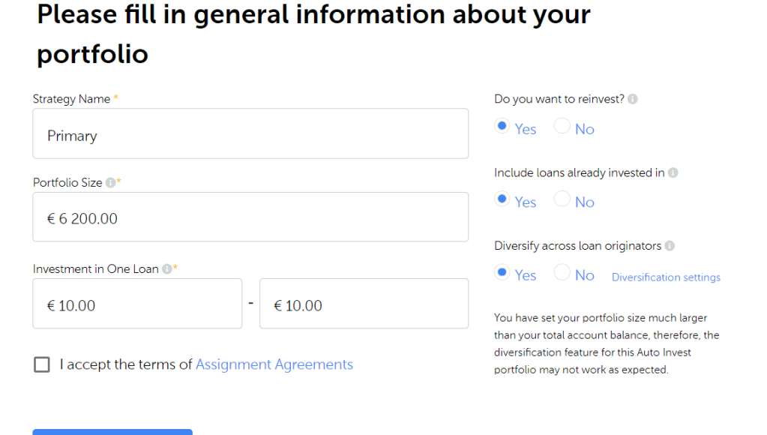Click info icon for Diversify across loan originators
Screen dimensions: 767x435
pyautogui.click(x=670, y=246)
